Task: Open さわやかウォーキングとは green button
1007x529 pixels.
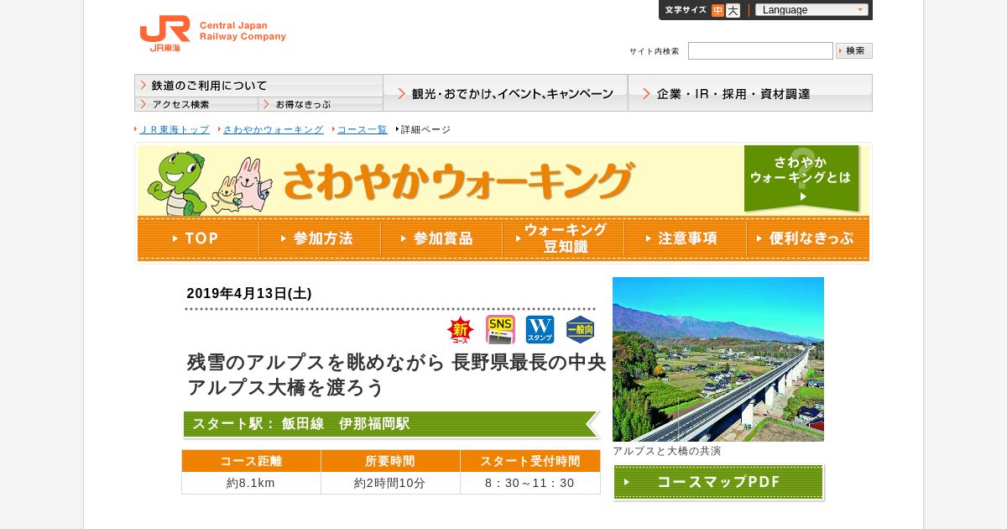Action: [801, 178]
